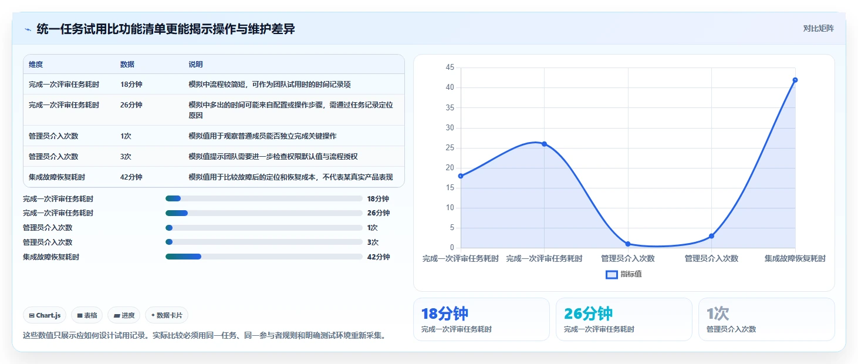This screenshot has width=858, height=364.
Task: Select the 数据卡片 chip
Action: (167, 315)
